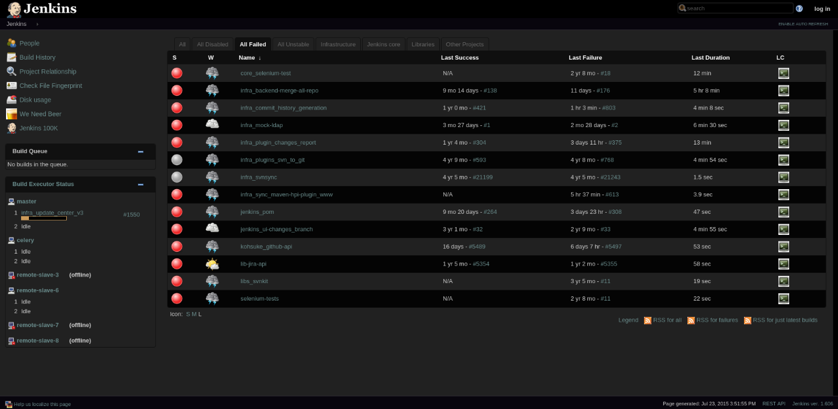The height and width of the screenshot is (409, 838).
Task: Click the Jenkins 100K icon
Action: [x=11, y=128]
